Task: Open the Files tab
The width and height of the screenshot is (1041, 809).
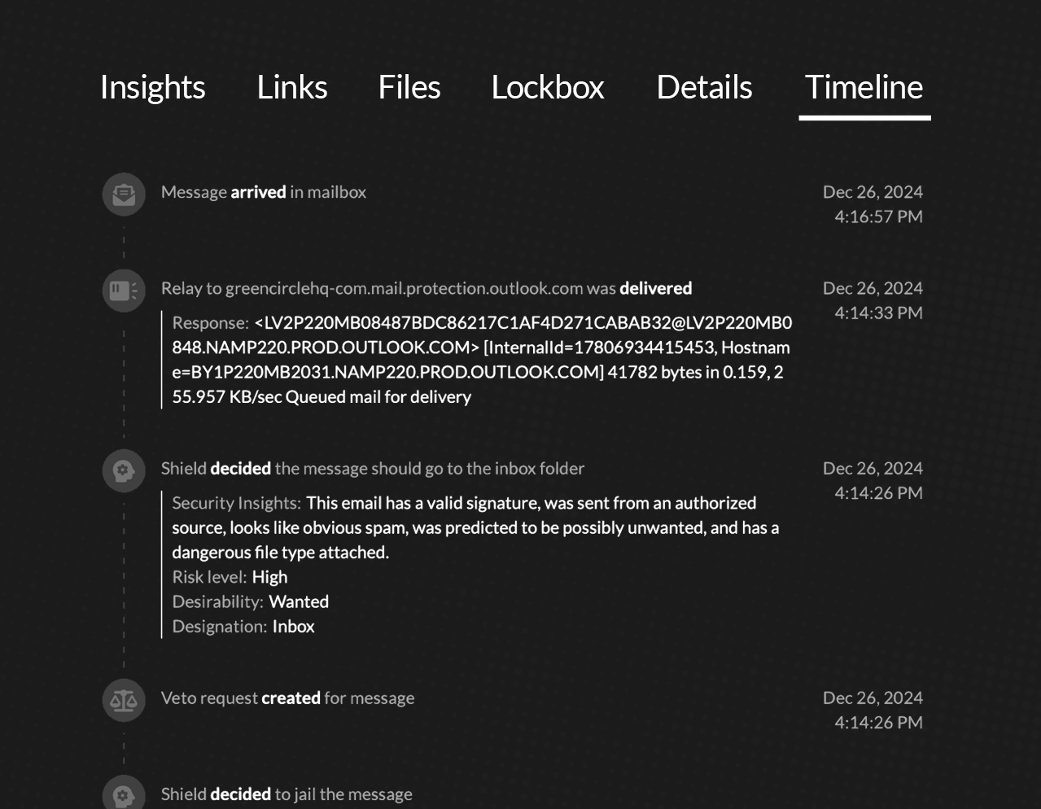Action: [409, 87]
